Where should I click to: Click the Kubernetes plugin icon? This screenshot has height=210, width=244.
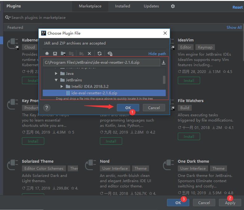tap(13, 44)
